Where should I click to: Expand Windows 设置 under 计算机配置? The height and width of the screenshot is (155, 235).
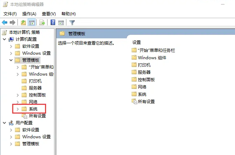click(11, 53)
